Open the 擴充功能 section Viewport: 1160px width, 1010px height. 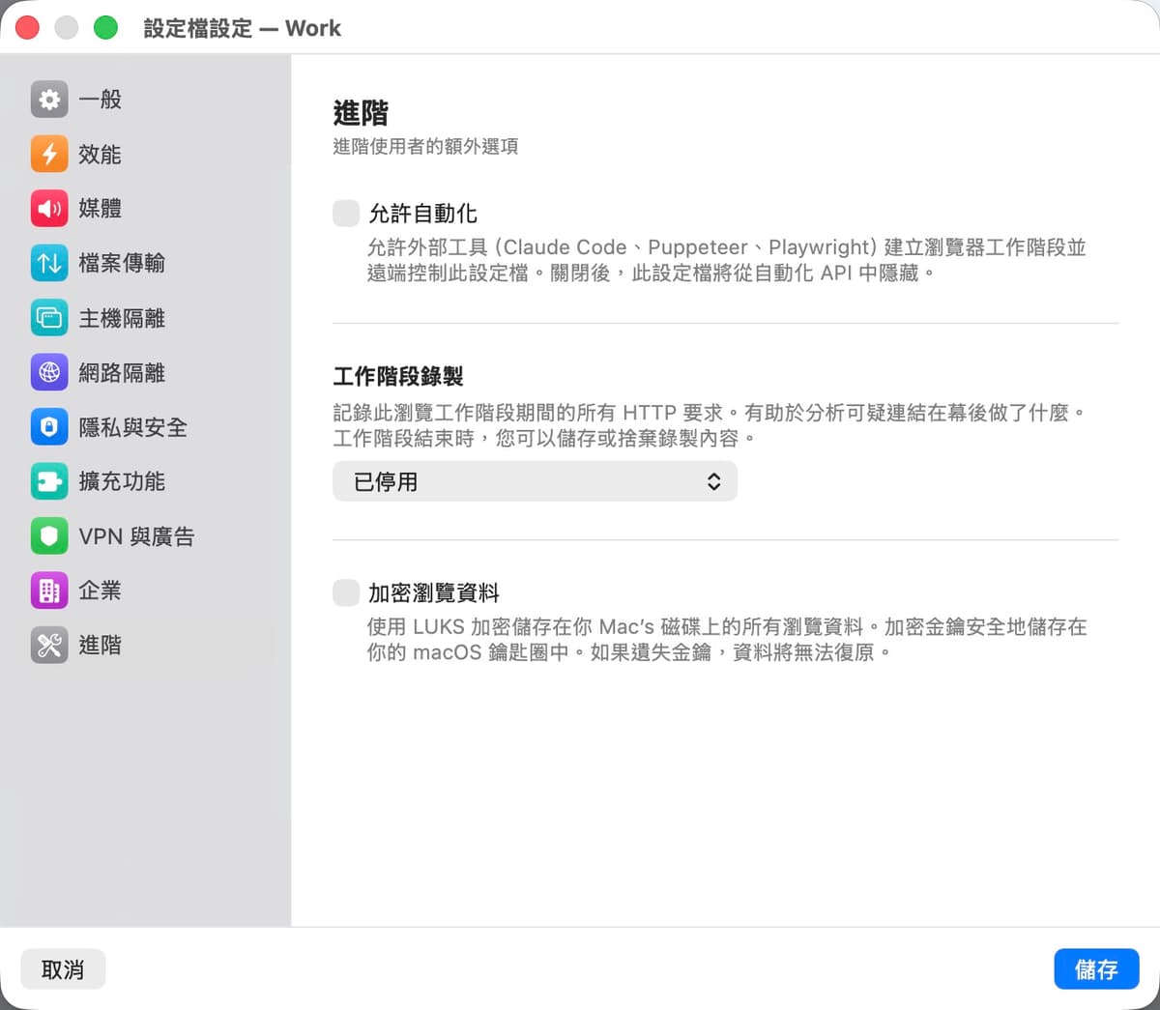147,481
